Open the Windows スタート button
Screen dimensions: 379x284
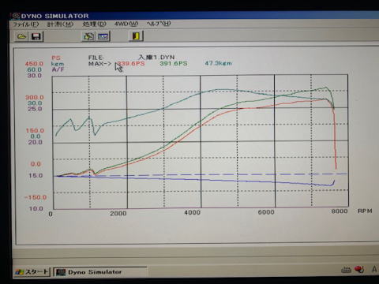coord(32,272)
